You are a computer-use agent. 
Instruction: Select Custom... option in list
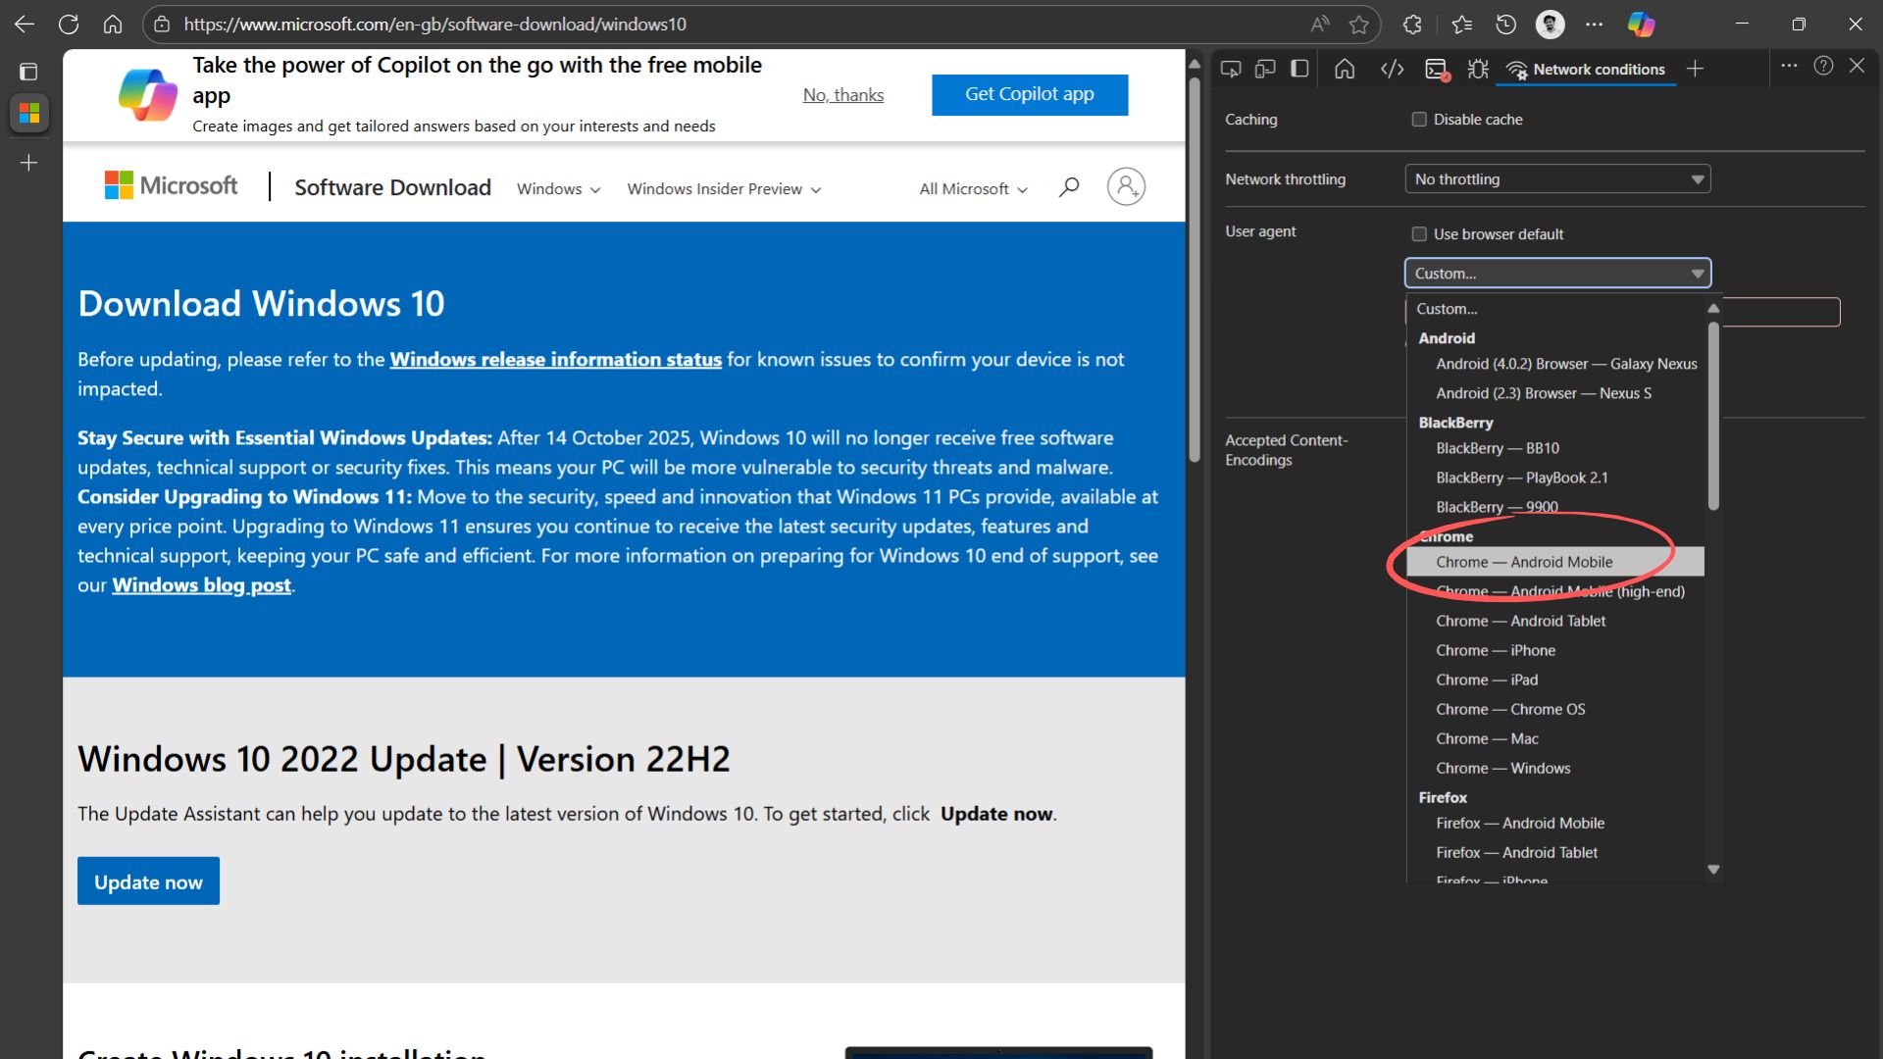point(1554,309)
